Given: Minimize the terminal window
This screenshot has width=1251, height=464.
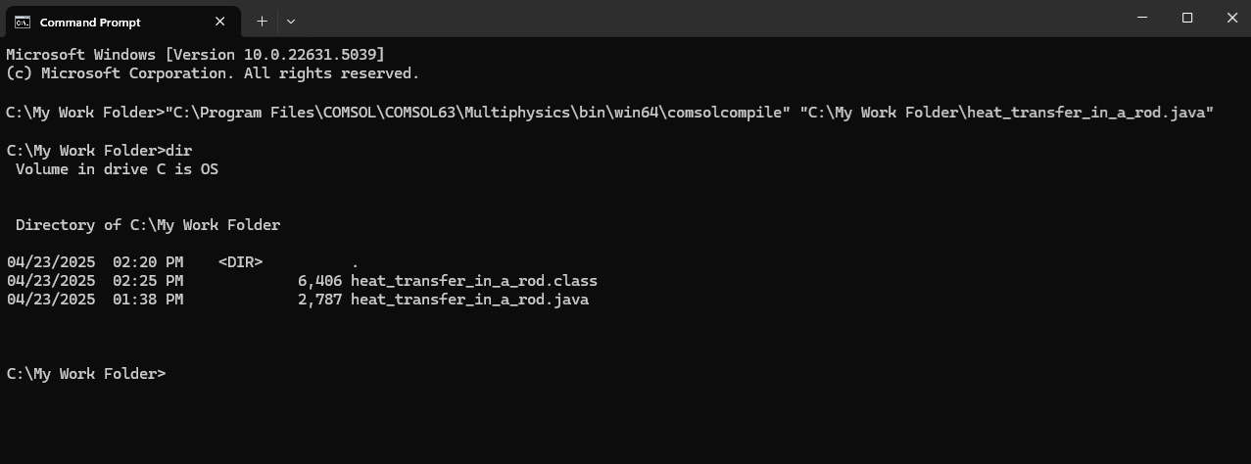Looking at the screenshot, I should [x=1142, y=18].
